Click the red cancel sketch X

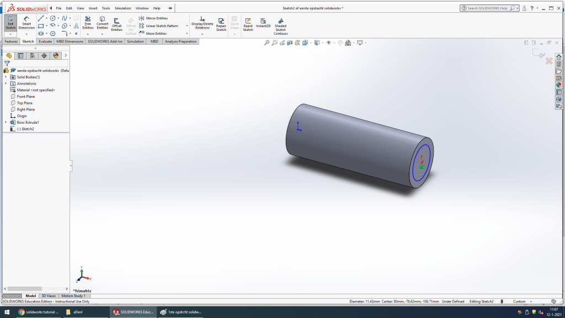tap(548, 61)
